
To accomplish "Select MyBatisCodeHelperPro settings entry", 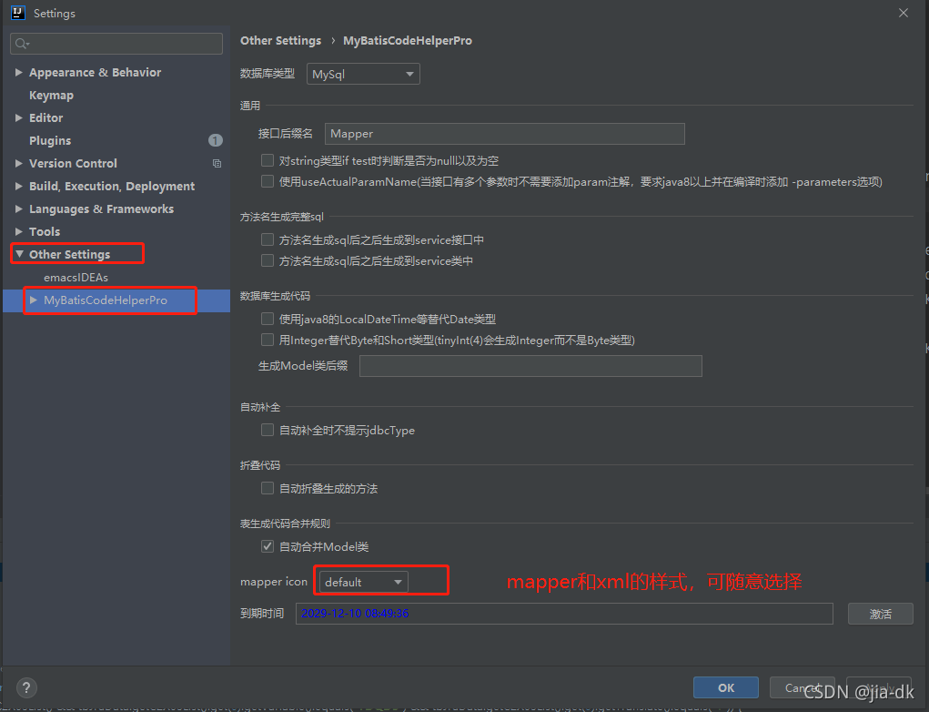I will (x=106, y=300).
